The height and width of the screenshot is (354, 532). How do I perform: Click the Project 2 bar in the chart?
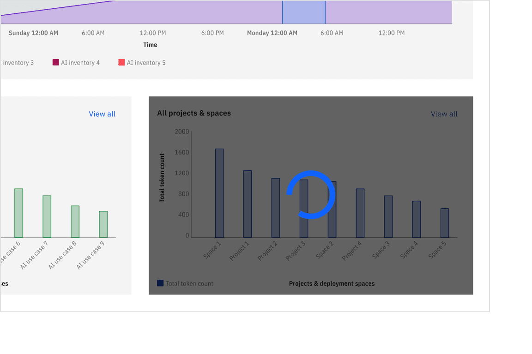(276, 208)
